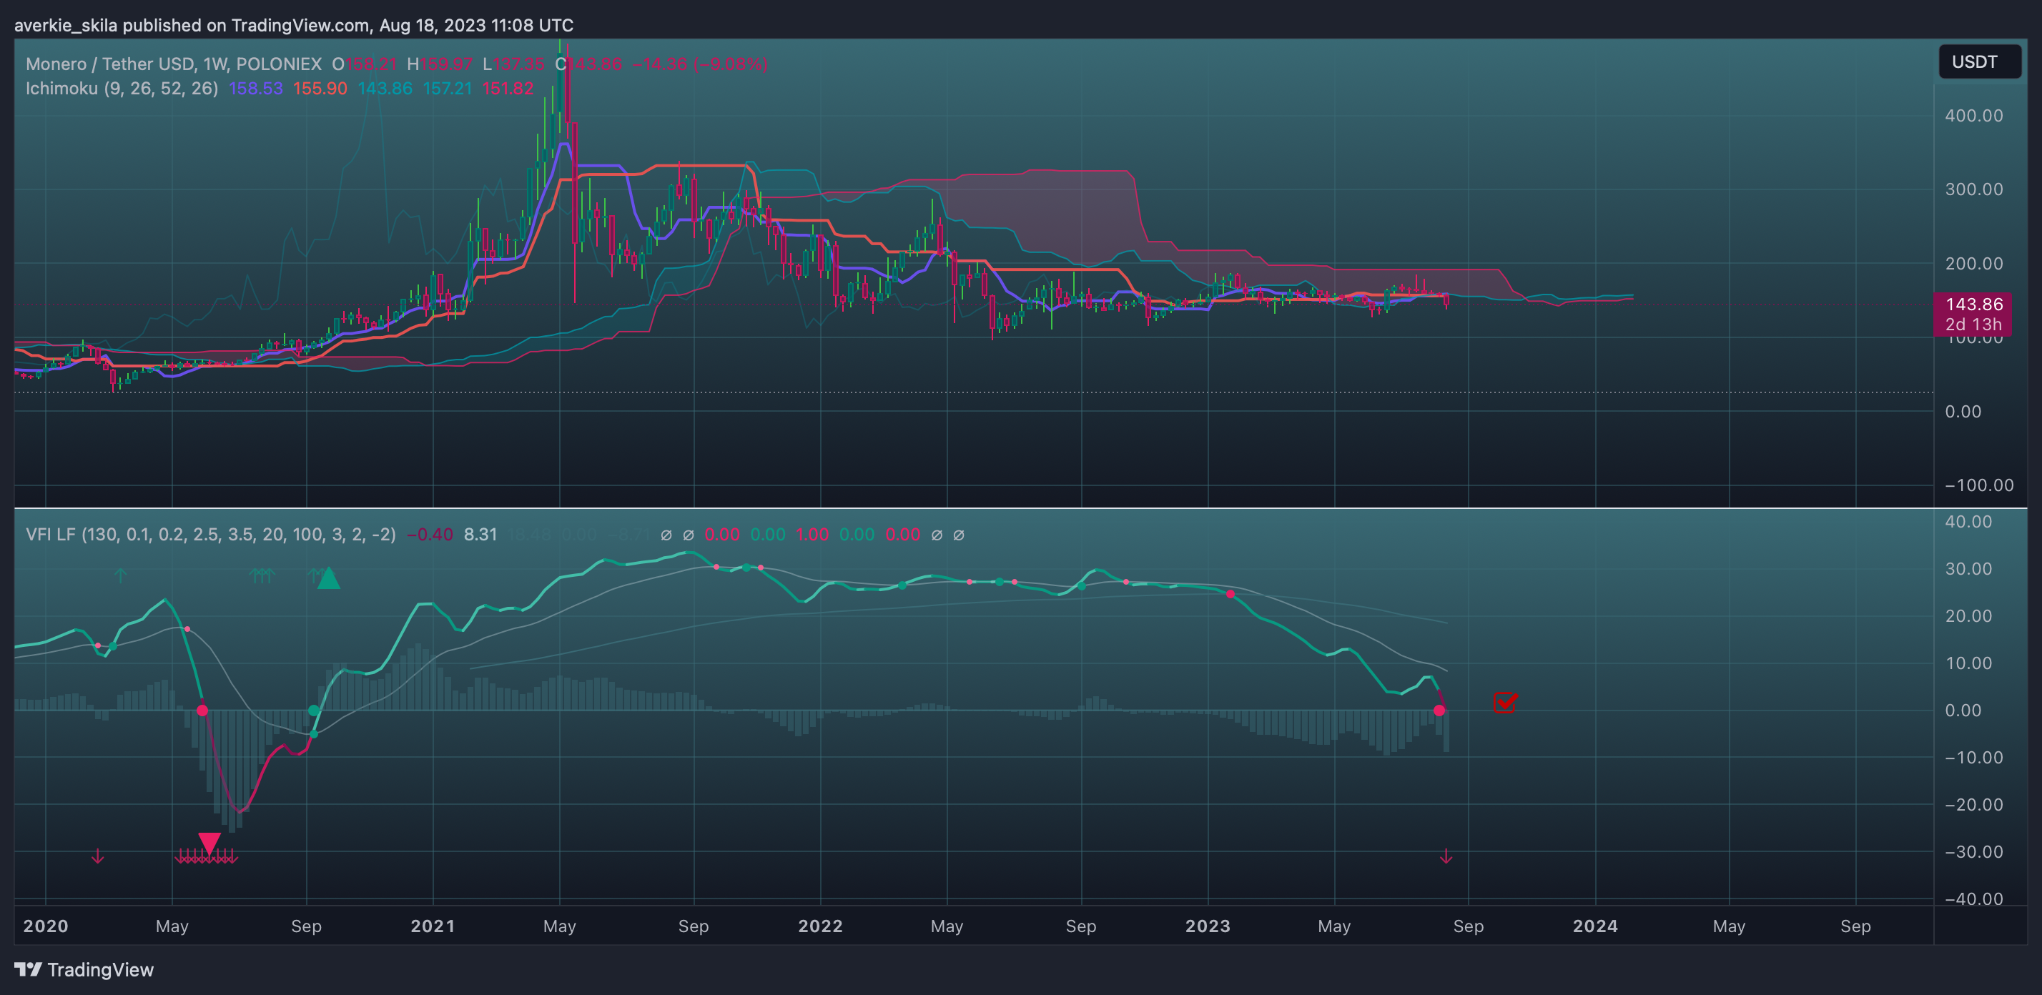Click the Ichimoku (9, 26, 52, 26) indicator legend
The height and width of the screenshot is (995, 2042).
[122, 89]
